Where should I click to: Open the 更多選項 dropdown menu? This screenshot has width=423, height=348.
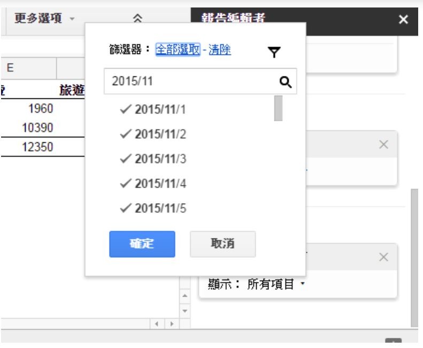(44, 18)
